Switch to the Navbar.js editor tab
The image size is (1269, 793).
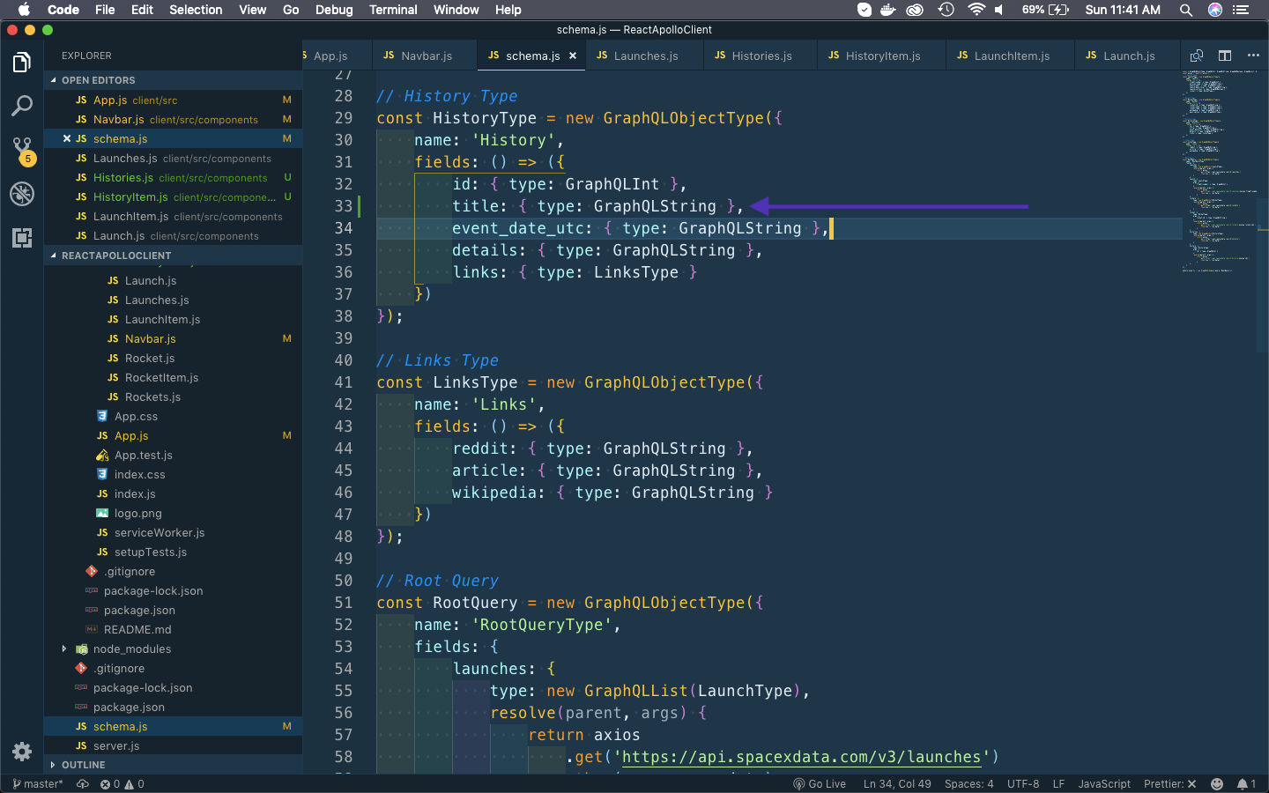click(x=423, y=56)
